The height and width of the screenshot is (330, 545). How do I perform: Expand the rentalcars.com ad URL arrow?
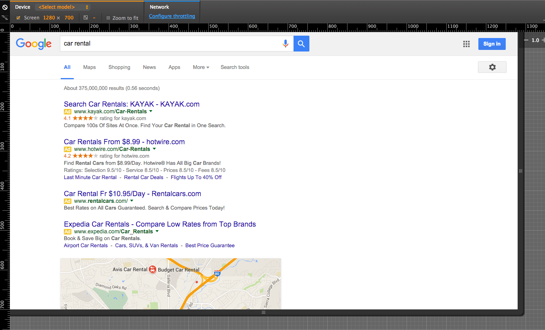[x=132, y=201]
